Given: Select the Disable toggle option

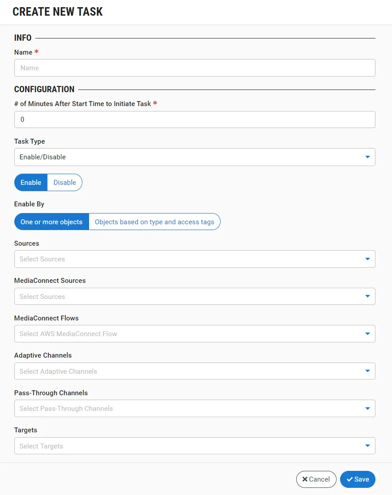Looking at the screenshot, I should tap(65, 183).
